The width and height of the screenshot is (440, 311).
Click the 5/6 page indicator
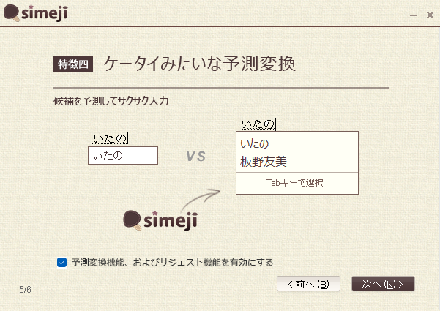coord(26,290)
